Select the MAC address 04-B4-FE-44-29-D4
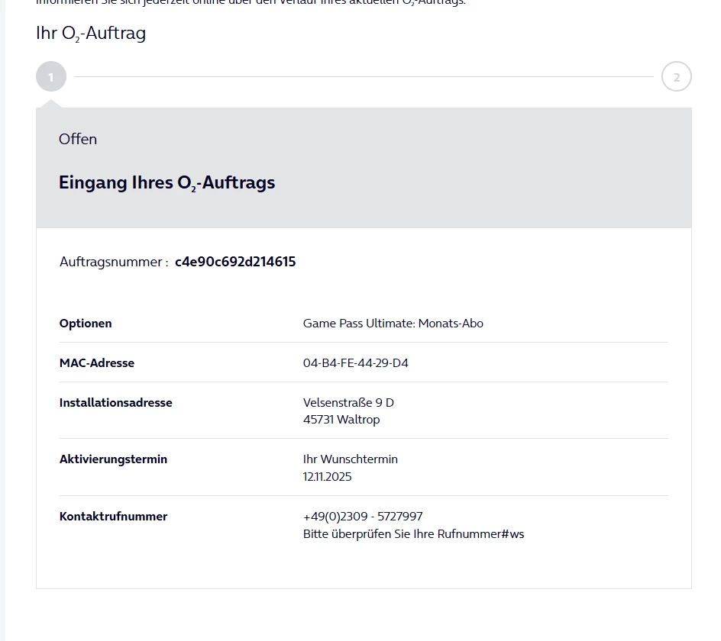 [356, 363]
